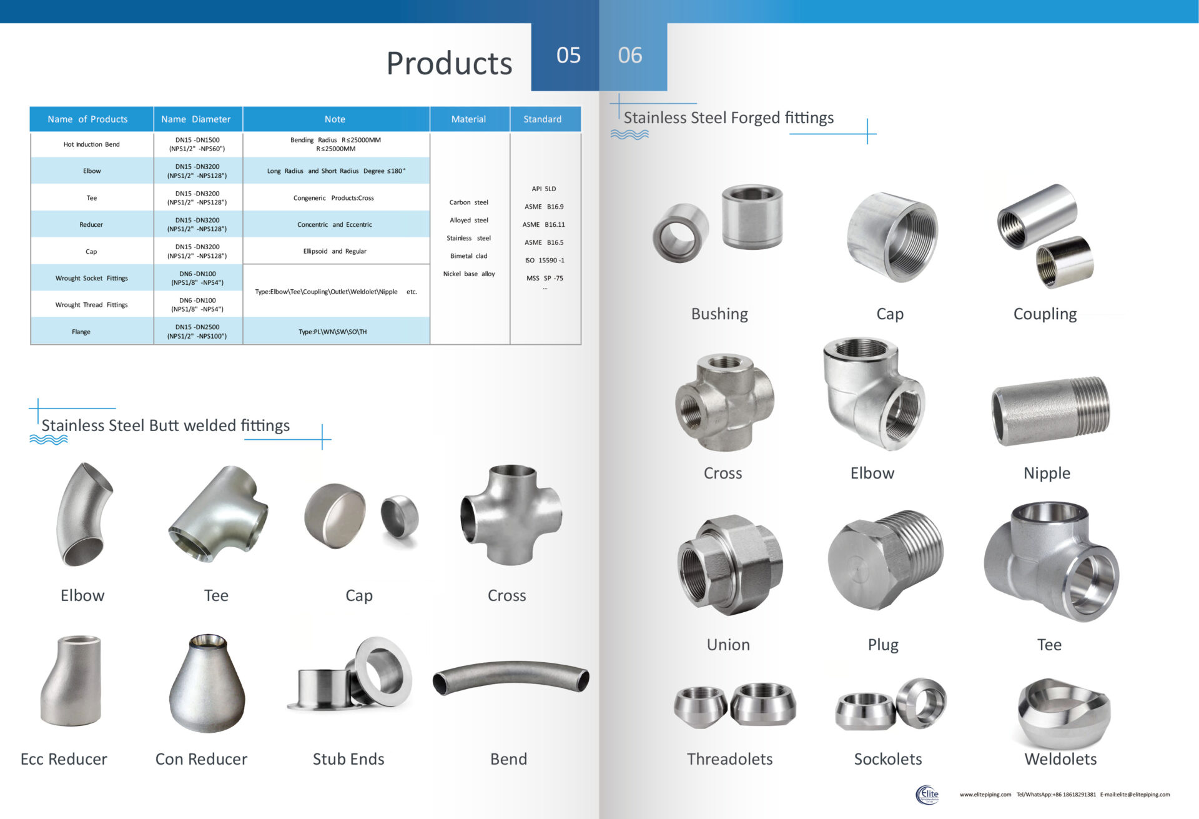Select the forged threaded Cross photo
1199x819 pixels.
724,402
